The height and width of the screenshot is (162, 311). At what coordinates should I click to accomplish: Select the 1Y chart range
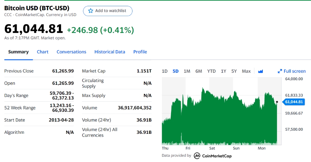224,71
